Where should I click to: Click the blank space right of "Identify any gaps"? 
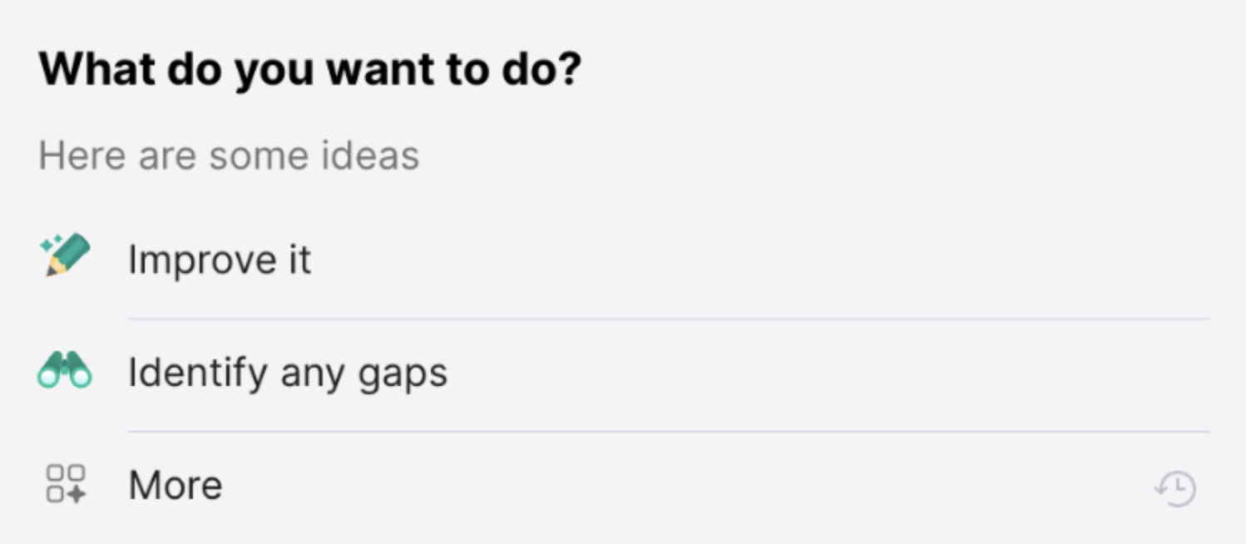tap(790, 373)
